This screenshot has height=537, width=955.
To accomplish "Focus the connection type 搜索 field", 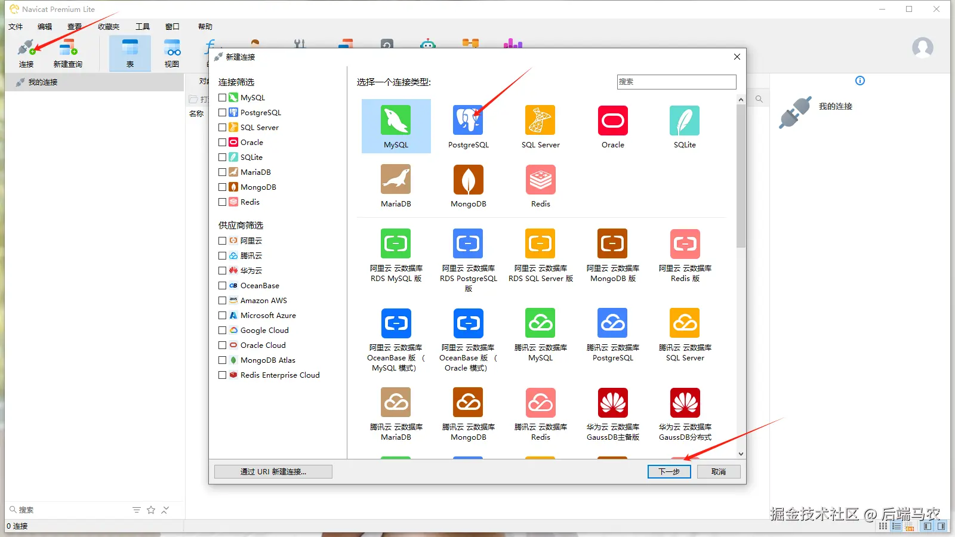I will [x=677, y=82].
